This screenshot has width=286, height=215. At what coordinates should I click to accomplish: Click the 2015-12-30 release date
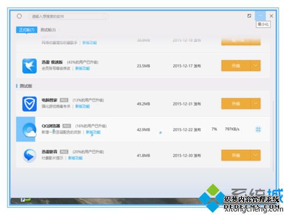coord(186,155)
